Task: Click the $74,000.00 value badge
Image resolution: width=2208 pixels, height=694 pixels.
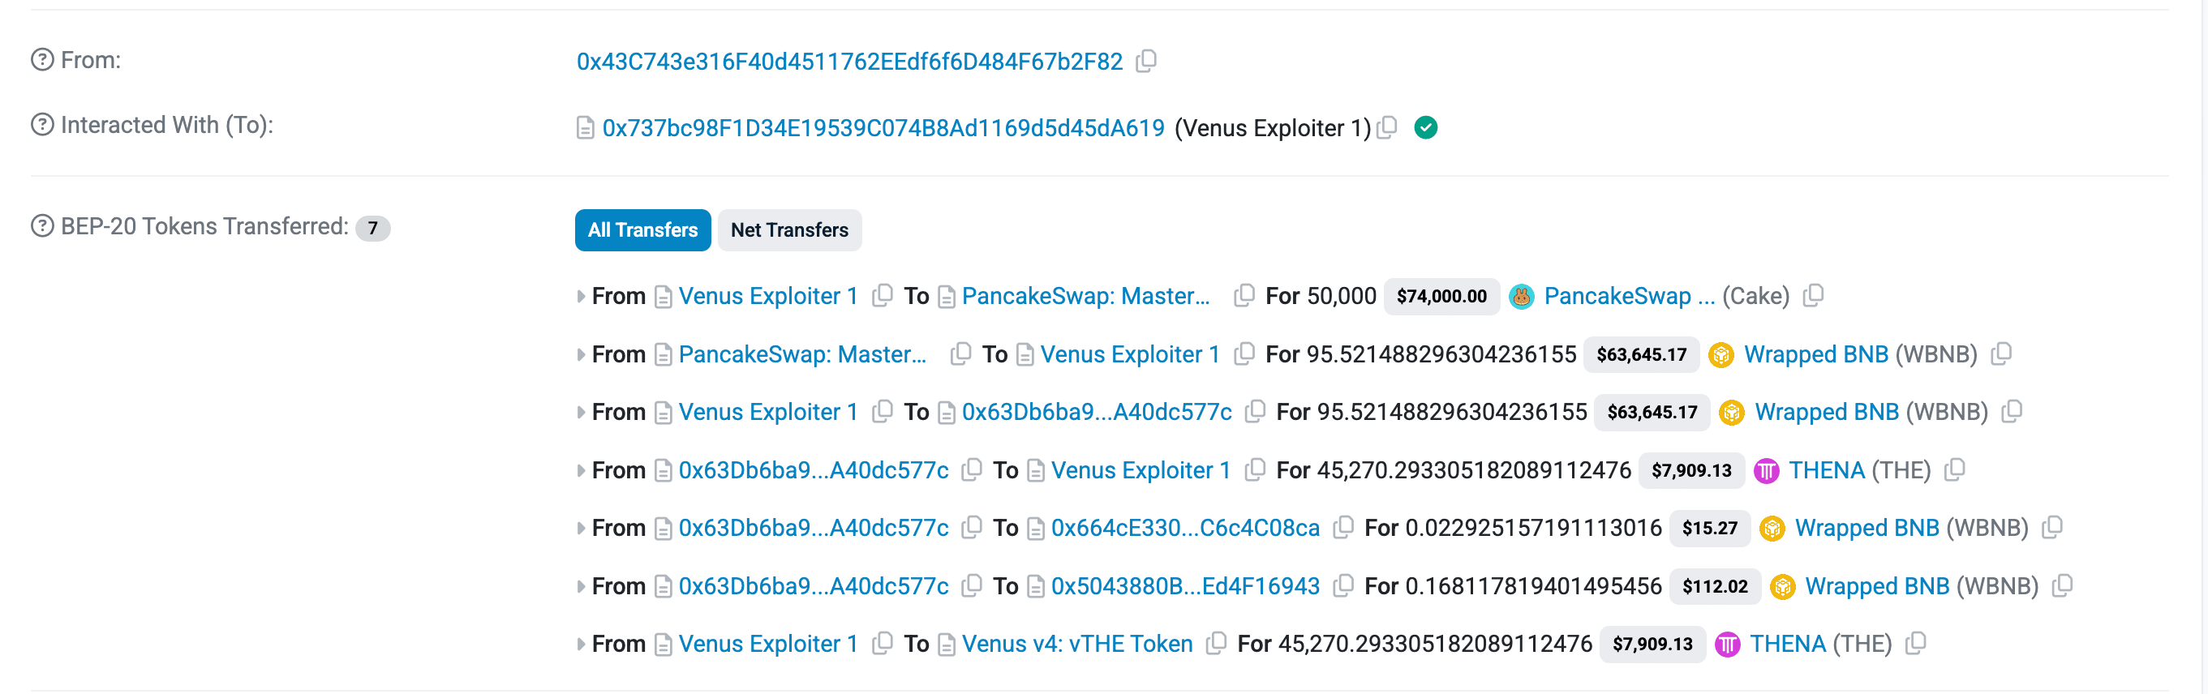Action: click(x=1441, y=297)
